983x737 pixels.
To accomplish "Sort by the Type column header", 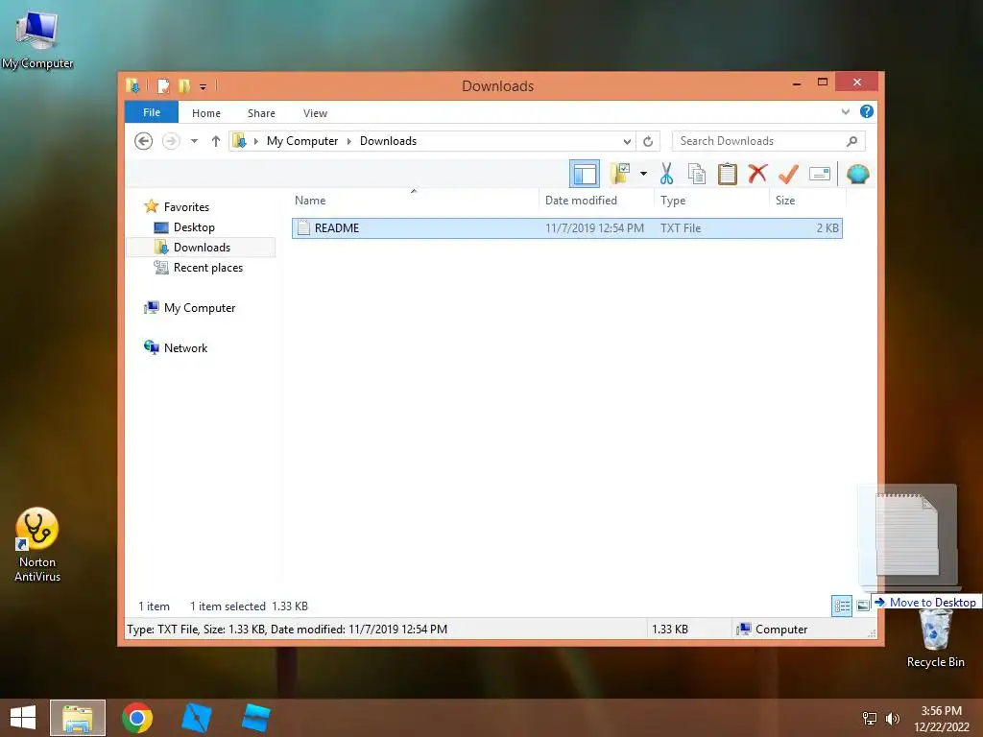I will pos(712,201).
